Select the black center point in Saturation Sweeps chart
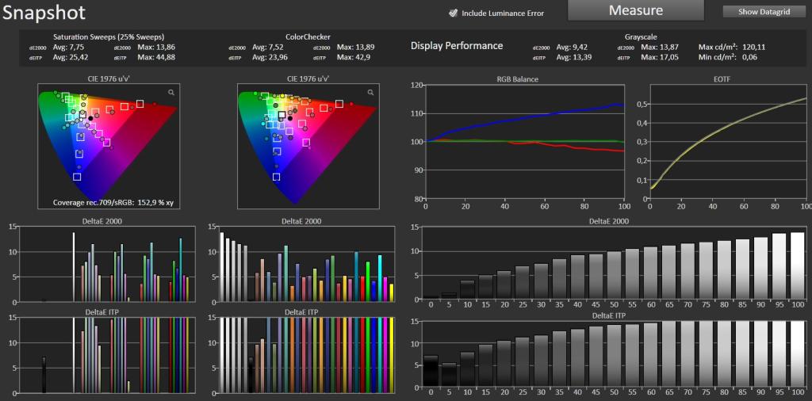Screen dimensions: 812x401 click(x=90, y=119)
